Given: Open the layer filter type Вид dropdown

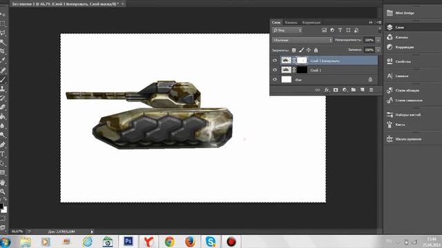Looking at the screenshot, I should coord(287,30).
